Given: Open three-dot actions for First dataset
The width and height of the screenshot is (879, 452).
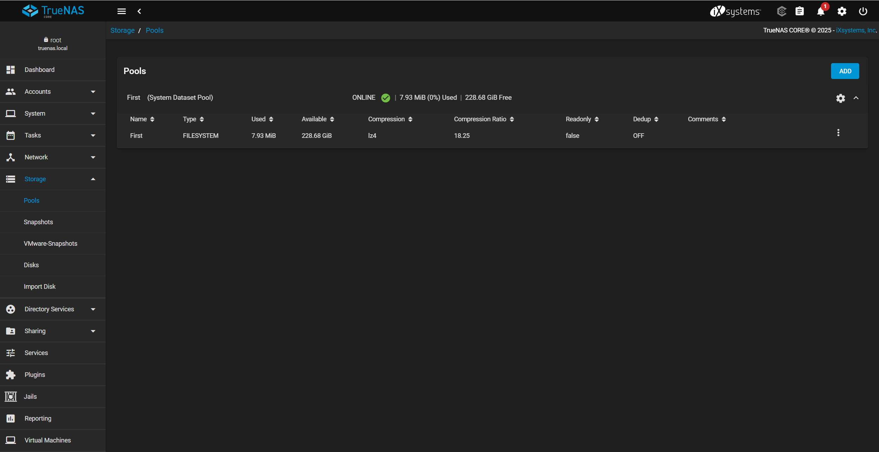Looking at the screenshot, I should pyautogui.click(x=838, y=133).
